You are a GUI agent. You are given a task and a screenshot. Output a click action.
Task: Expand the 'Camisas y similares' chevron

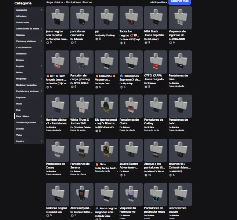tap(41, 41)
